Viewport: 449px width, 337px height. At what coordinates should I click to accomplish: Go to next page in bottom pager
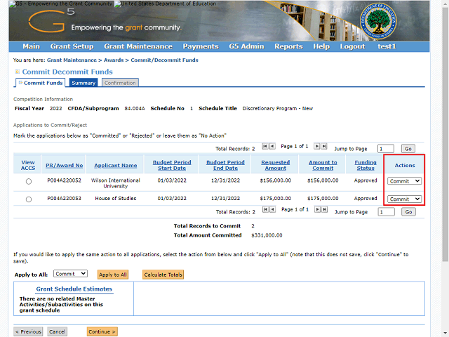pos(317,209)
